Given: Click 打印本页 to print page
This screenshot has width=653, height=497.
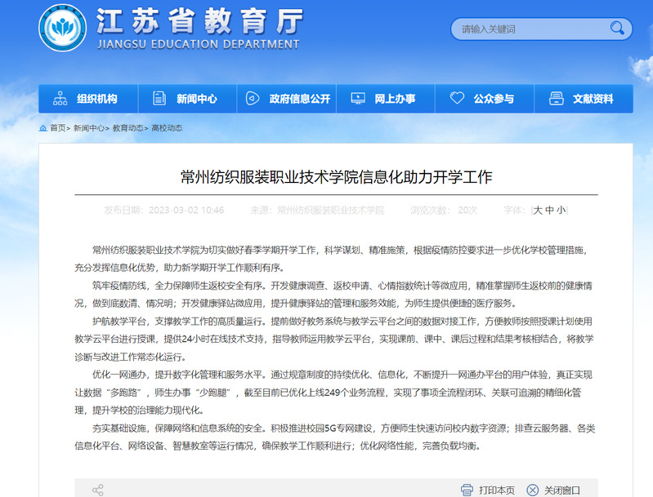Looking at the screenshot, I should (497, 490).
